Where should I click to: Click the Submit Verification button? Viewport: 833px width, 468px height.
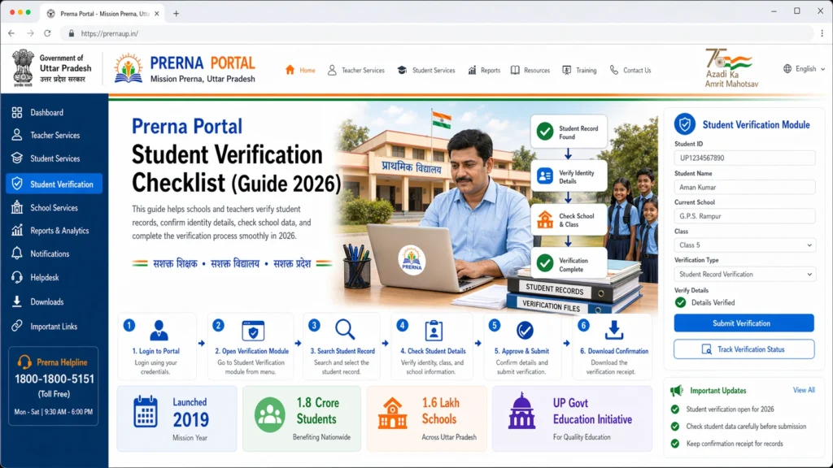pos(744,323)
